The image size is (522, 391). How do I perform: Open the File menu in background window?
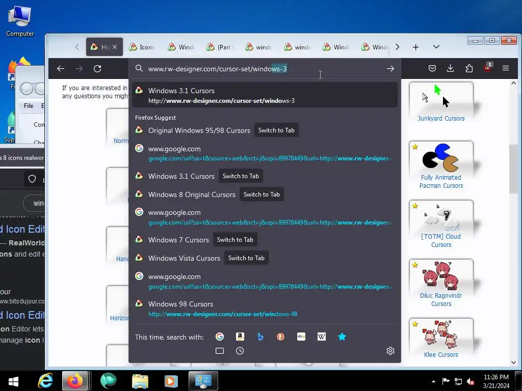(29, 106)
